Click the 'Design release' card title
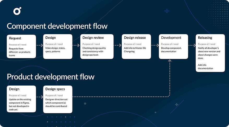The image size is (229, 127). (x=135, y=38)
